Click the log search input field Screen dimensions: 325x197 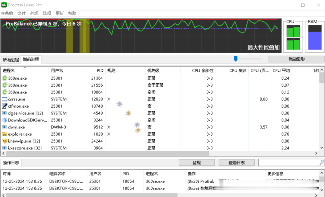[x=289, y=163]
